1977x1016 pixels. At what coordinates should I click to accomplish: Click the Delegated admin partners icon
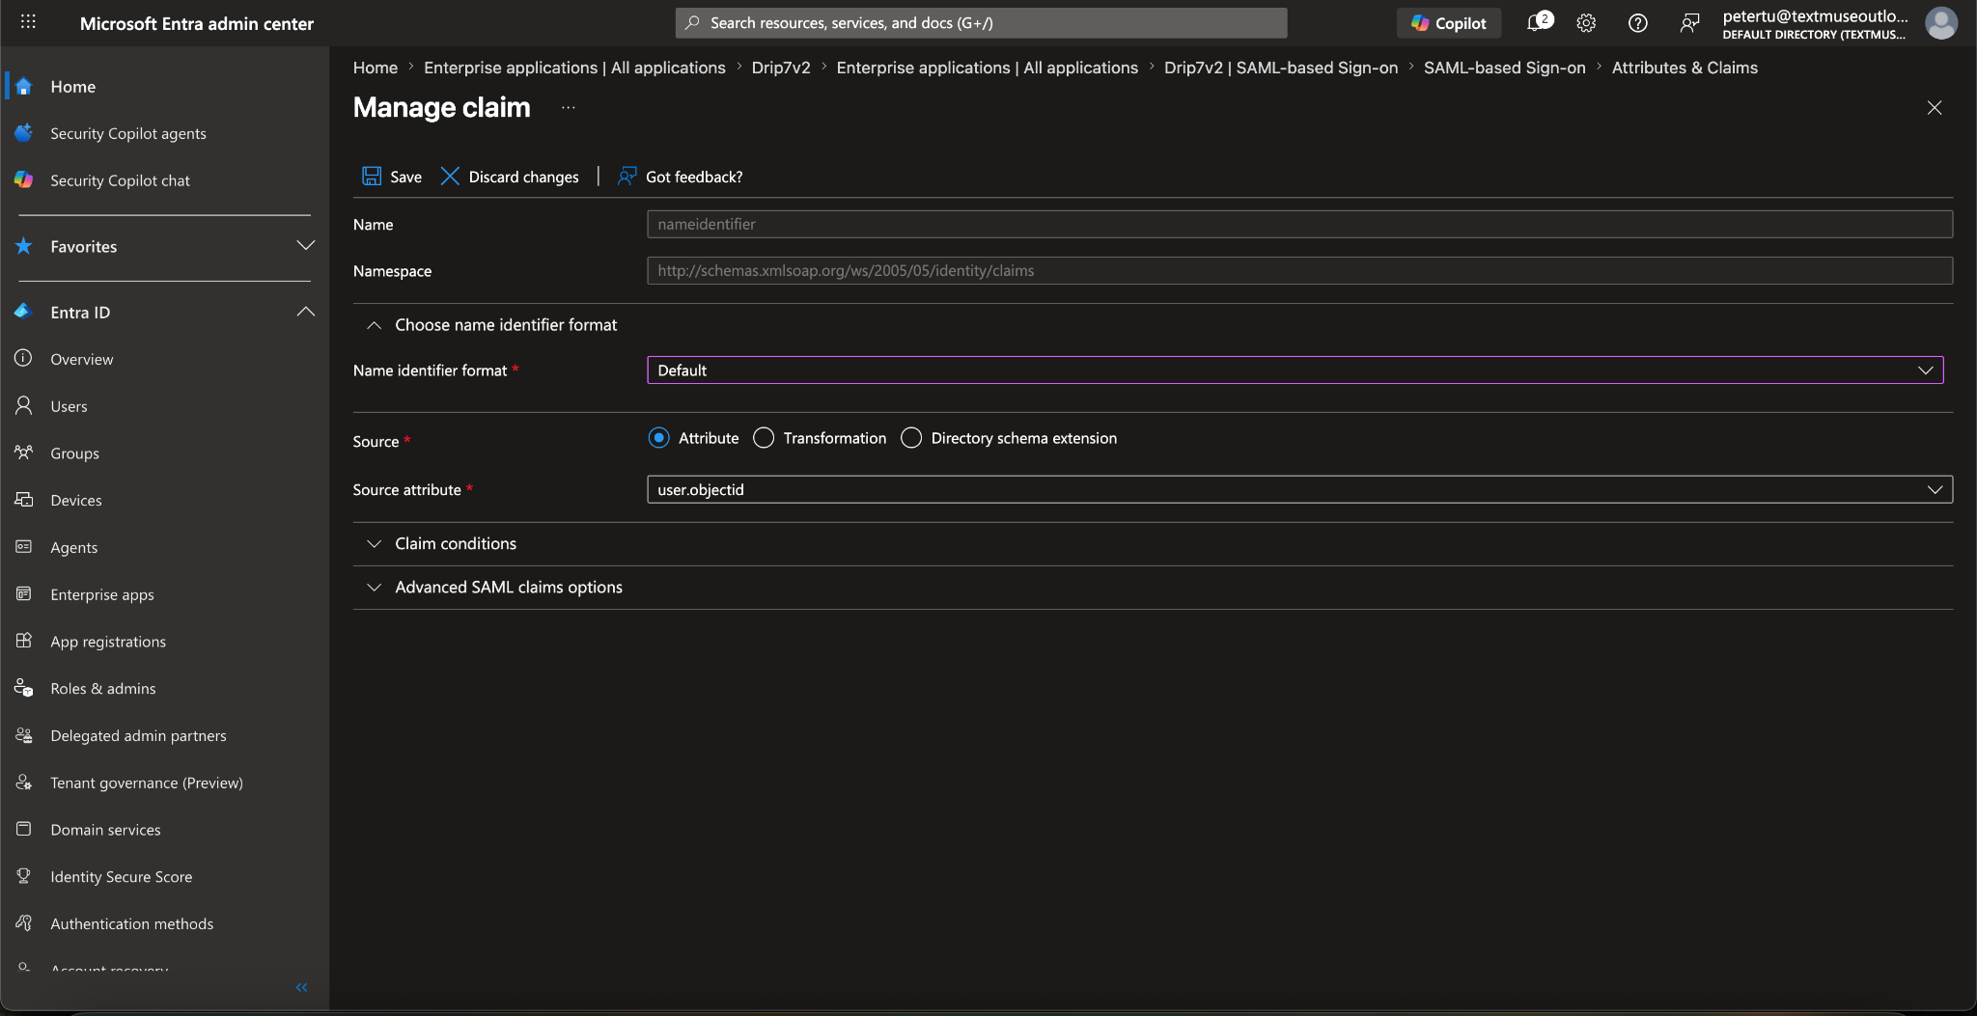pyautogui.click(x=24, y=735)
